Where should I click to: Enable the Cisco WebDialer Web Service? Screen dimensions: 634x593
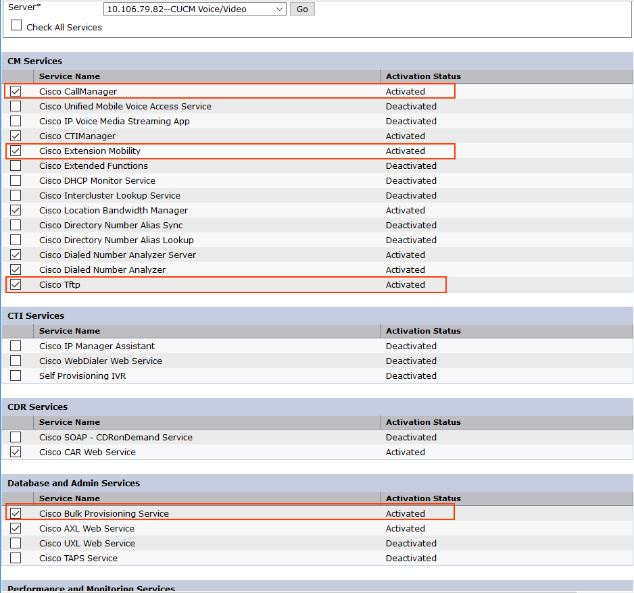[x=16, y=361]
